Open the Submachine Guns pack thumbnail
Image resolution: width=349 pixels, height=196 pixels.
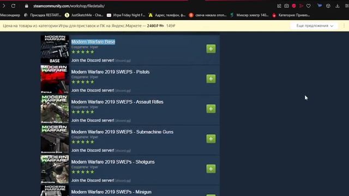(55, 139)
